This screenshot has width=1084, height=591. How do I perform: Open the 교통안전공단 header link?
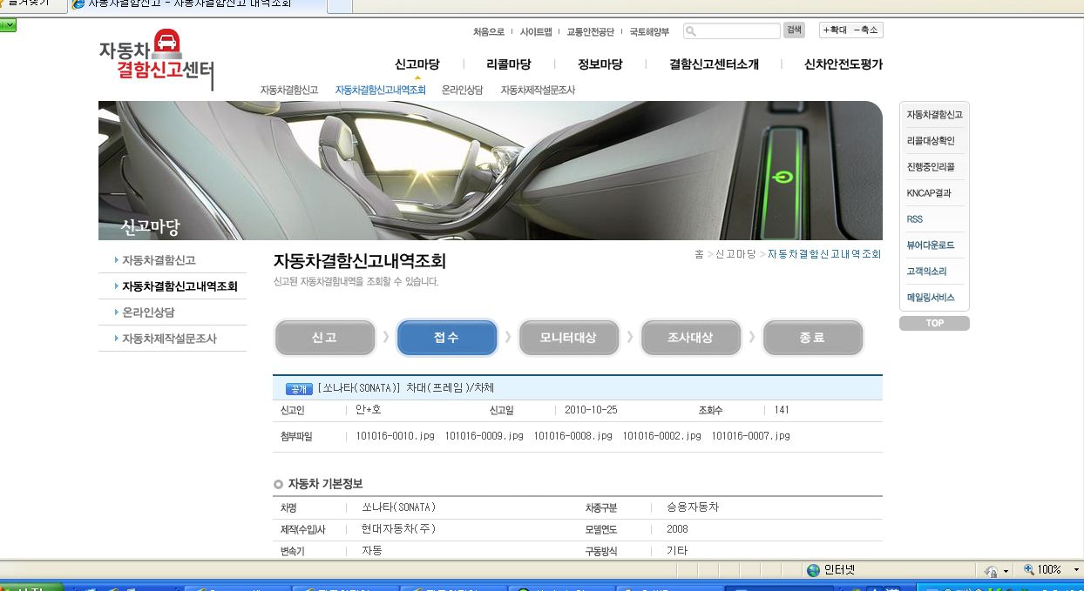pyautogui.click(x=590, y=32)
